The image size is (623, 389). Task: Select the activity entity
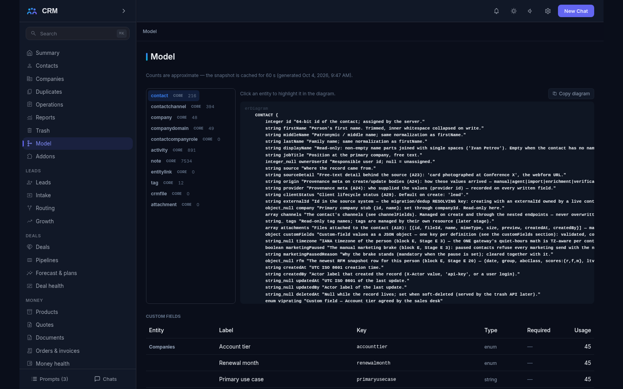tap(173, 150)
